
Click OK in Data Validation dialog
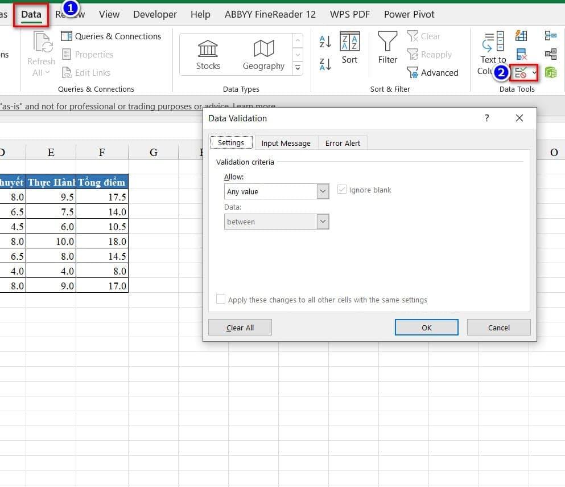click(x=426, y=328)
